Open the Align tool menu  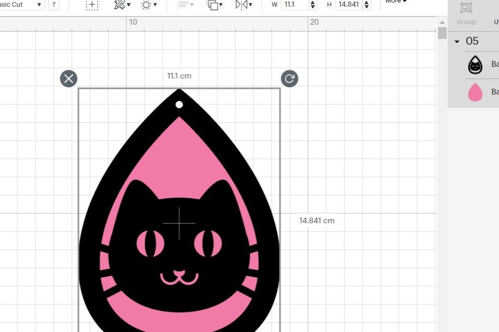click(x=185, y=5)
